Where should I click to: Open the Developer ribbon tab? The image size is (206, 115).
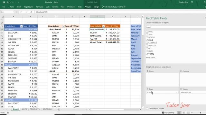(71, 7)
